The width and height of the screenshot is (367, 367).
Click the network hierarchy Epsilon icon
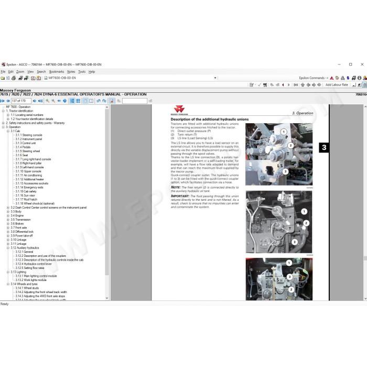point(343,78)
